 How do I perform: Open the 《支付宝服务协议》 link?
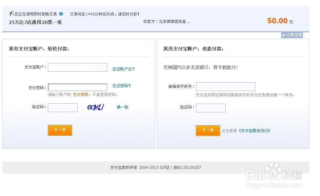click(254, 130)
